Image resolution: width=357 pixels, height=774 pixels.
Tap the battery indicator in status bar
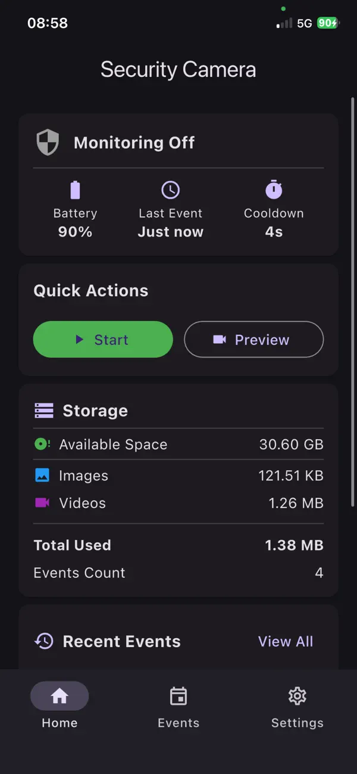pyautogui.click(x=328, y=23)
